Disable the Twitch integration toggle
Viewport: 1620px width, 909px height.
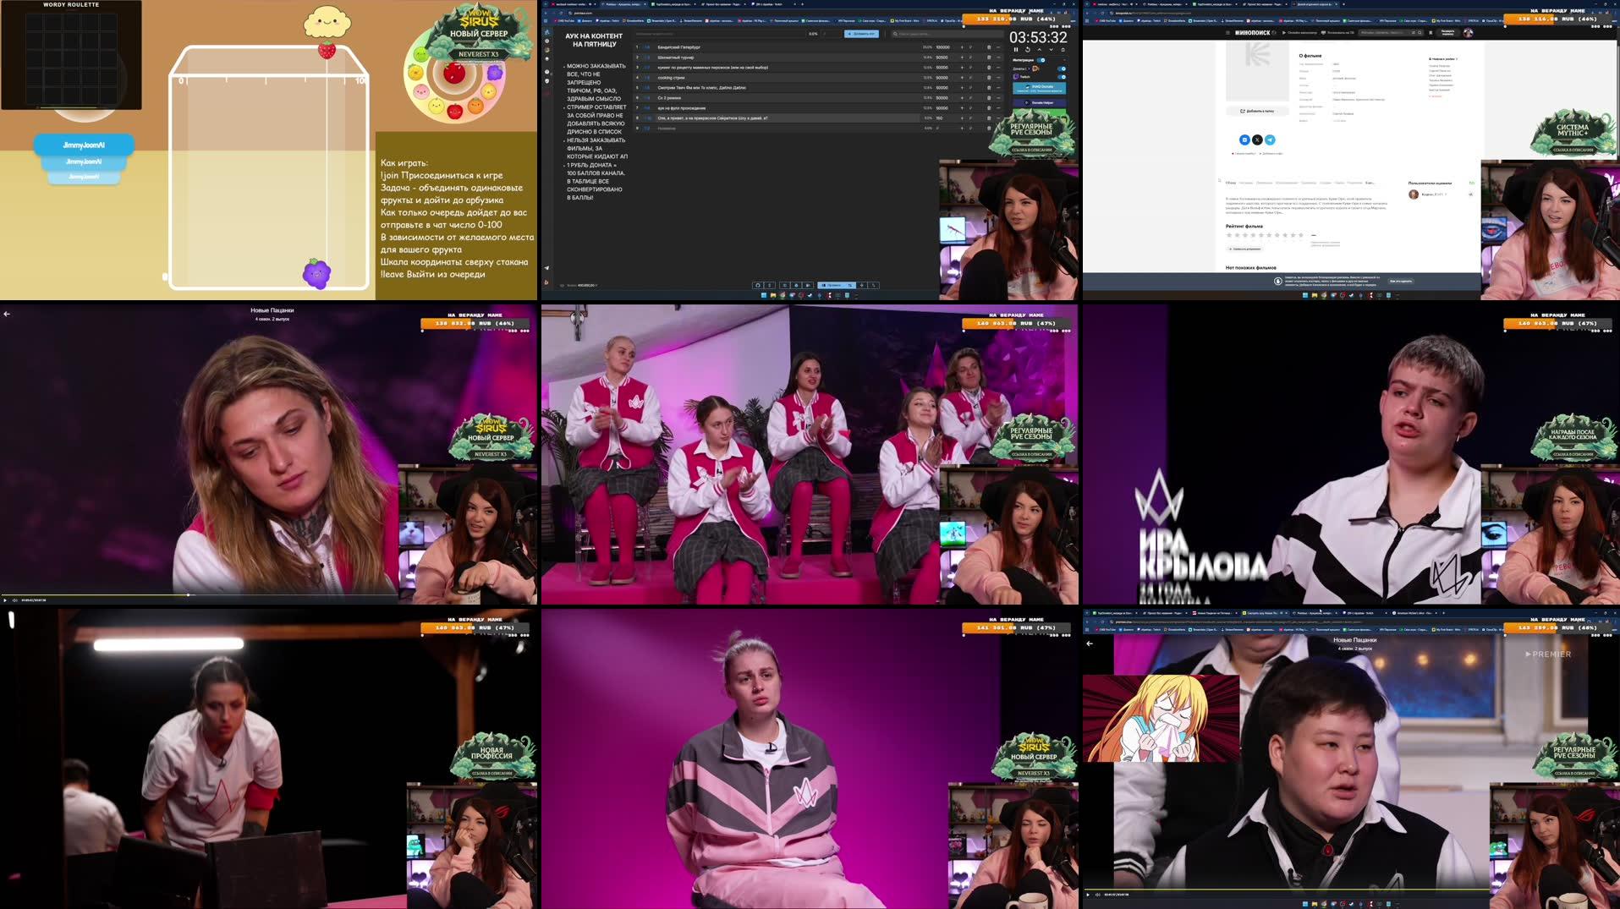pos(1063,77)
